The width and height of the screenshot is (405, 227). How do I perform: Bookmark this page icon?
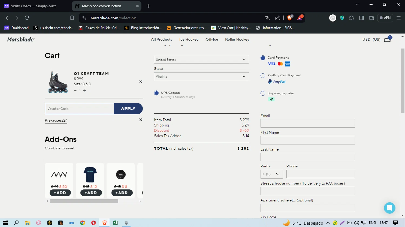[x=72, y=18]
